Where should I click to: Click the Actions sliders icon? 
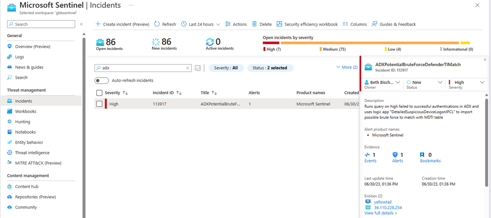[x=228, y=24]
